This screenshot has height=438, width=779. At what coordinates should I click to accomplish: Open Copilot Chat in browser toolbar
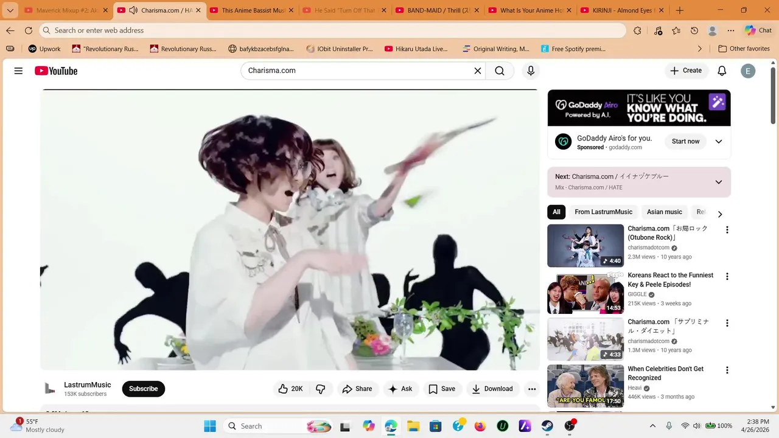pyautogui.click(x=758, y=30)
